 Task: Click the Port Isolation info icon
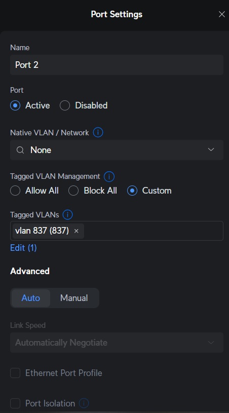pos(84,403)
